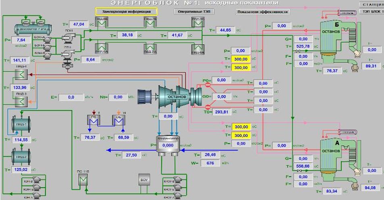
Task: Open Показатели эффективности screen
Action: point(263,12)
